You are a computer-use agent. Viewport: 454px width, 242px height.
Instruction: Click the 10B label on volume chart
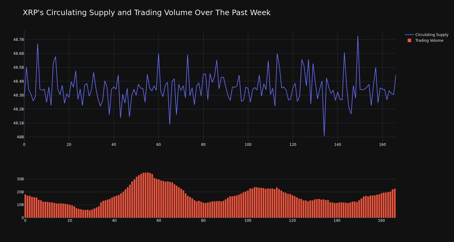point(20,205)
